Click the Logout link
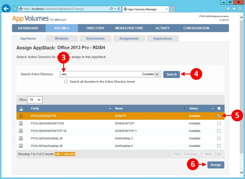The image size is (245, 179). pyautogui.click(x=224, y=20)
